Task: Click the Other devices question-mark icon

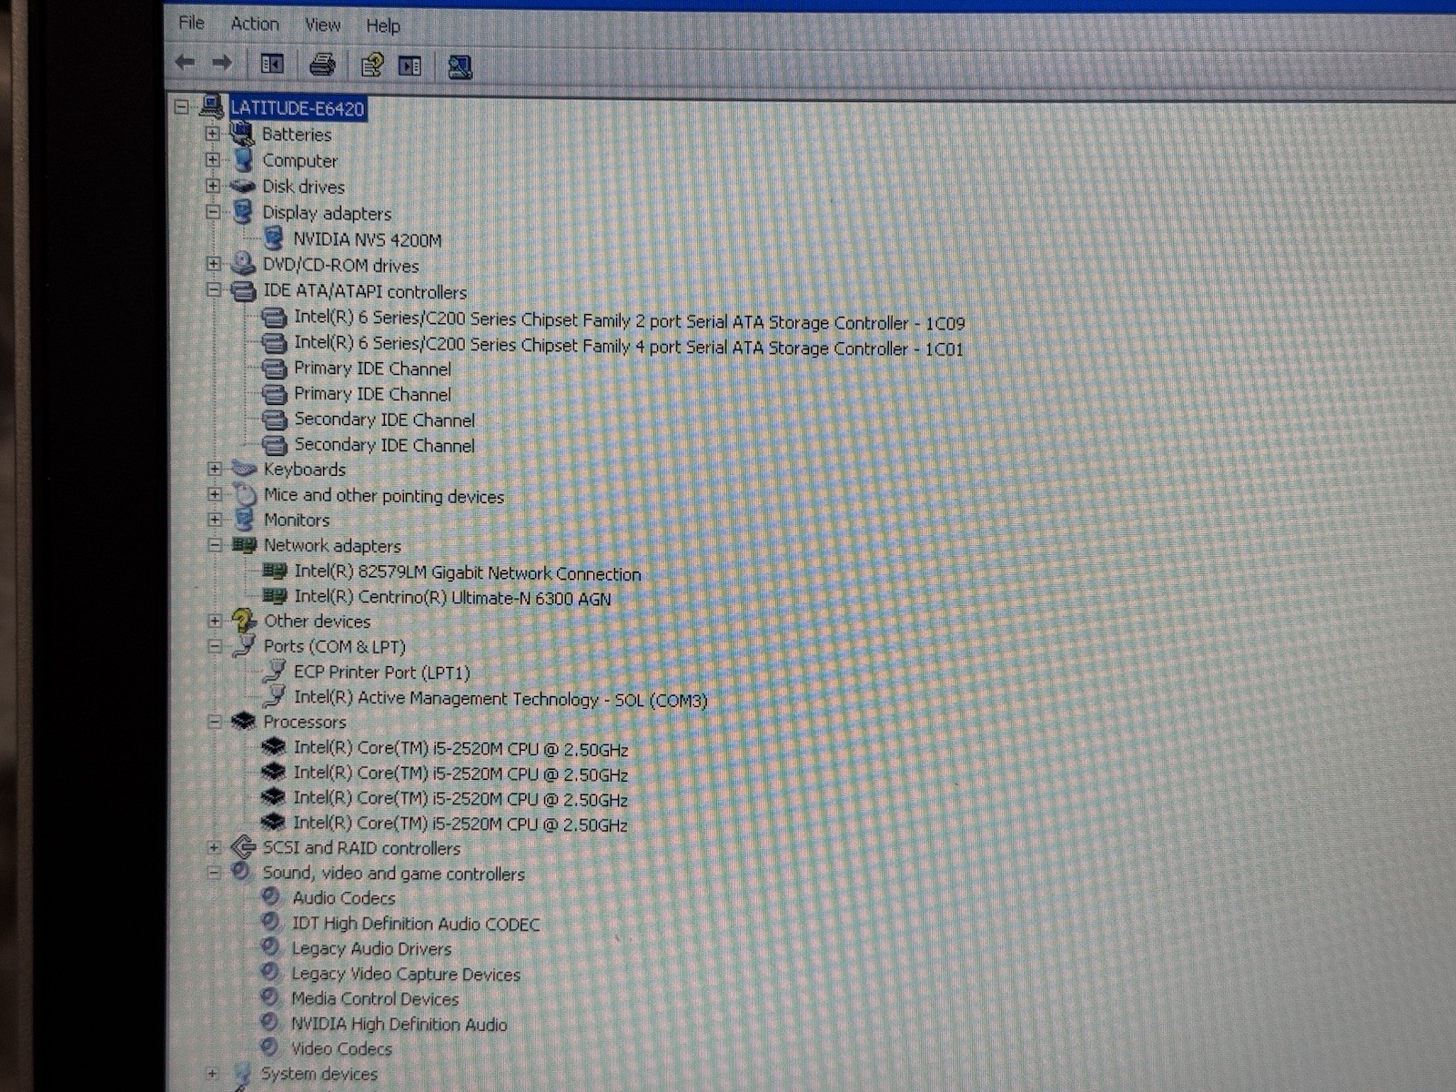Action: [x=243, y=621]
